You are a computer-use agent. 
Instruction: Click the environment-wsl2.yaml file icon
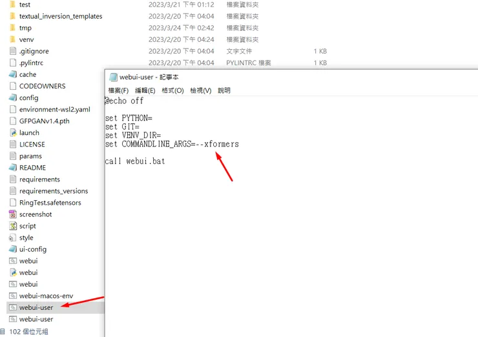13,109
